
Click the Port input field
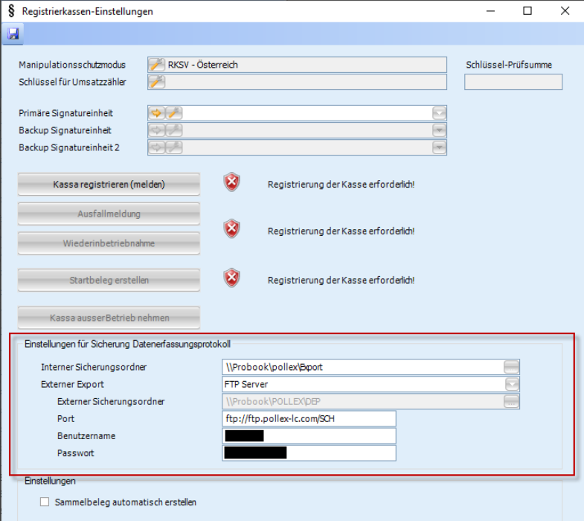(309, 419)
